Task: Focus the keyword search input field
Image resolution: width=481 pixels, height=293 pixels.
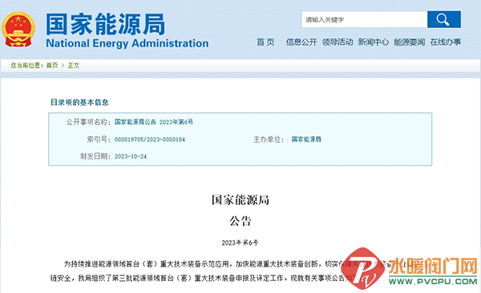Action: (364, 19)
